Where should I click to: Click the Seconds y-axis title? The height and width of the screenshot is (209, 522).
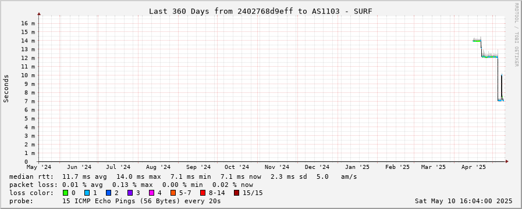click(6, 88)
